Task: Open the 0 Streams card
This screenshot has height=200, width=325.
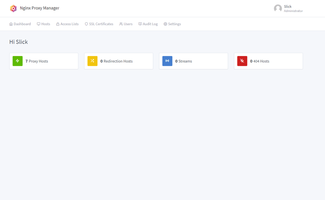Action: click(x=194, y=61)
